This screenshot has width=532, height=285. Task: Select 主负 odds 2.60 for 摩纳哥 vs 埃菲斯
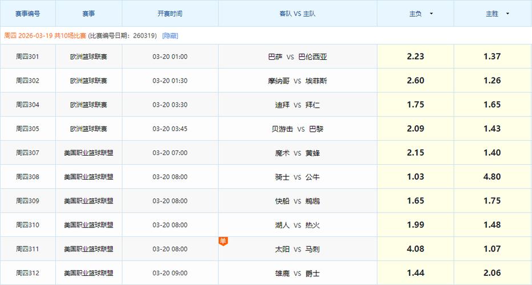(416, 81)
